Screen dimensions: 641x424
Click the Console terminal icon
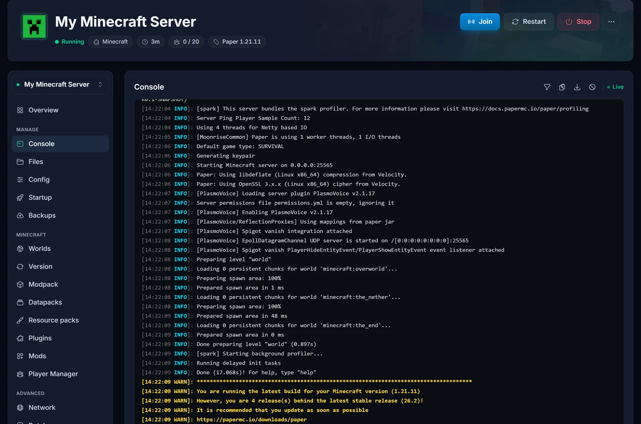click(x=20, y=144)
